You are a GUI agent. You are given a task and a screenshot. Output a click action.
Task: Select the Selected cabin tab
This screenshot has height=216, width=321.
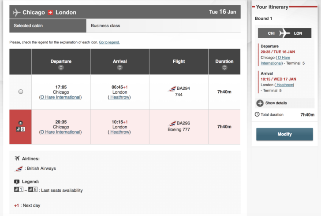click(48, 26)
